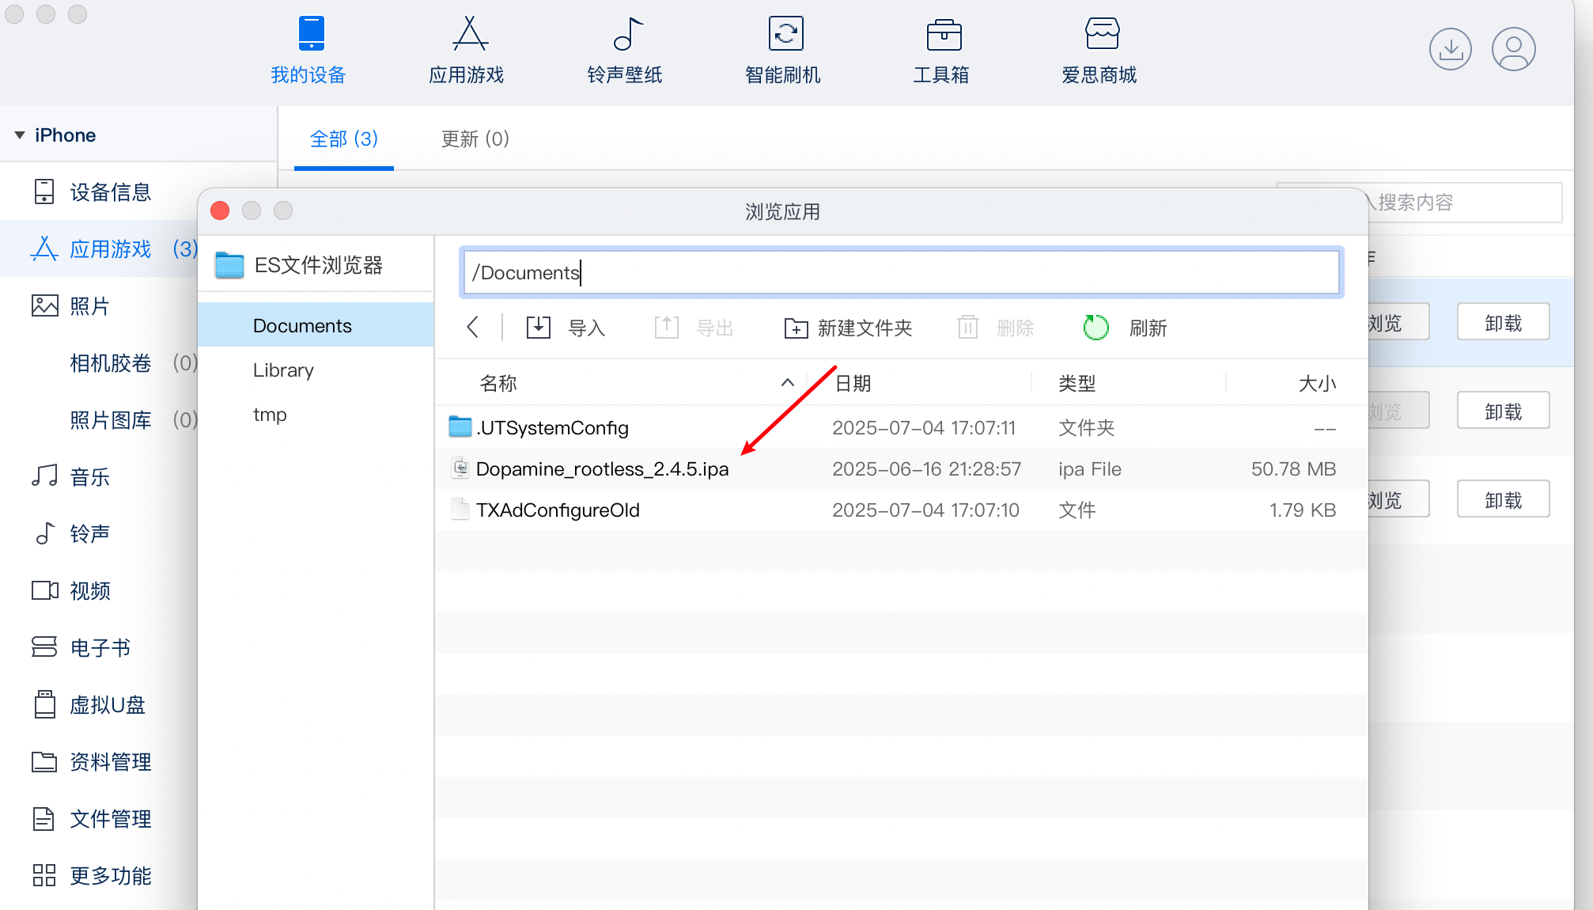Select the Documents folder in the dialog
This screenshot has height=910, width=1593.
(x=316, y=325)
